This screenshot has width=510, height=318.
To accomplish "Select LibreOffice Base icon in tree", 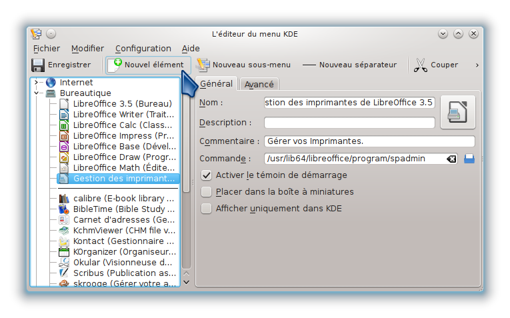I will coord(64,147).
